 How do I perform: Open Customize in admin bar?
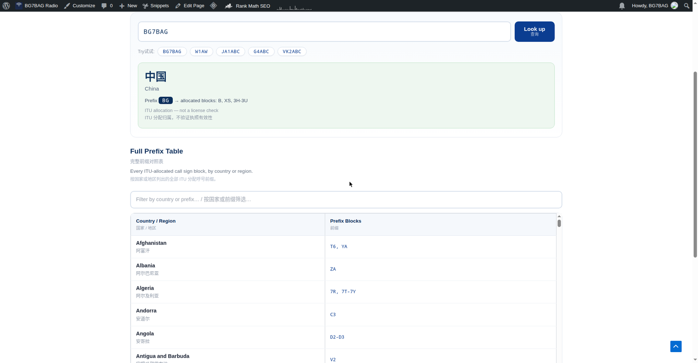click(x=79, y=6)
